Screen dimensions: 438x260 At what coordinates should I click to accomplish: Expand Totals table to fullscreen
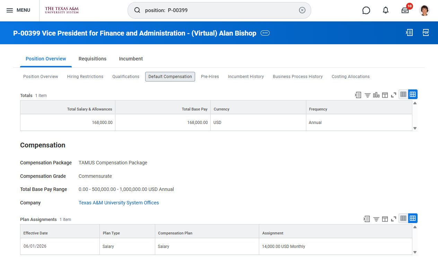coord(394,95)
